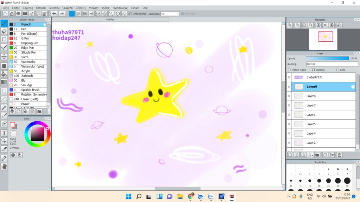Open Chrome from the taskbar

tap(191, 196)
